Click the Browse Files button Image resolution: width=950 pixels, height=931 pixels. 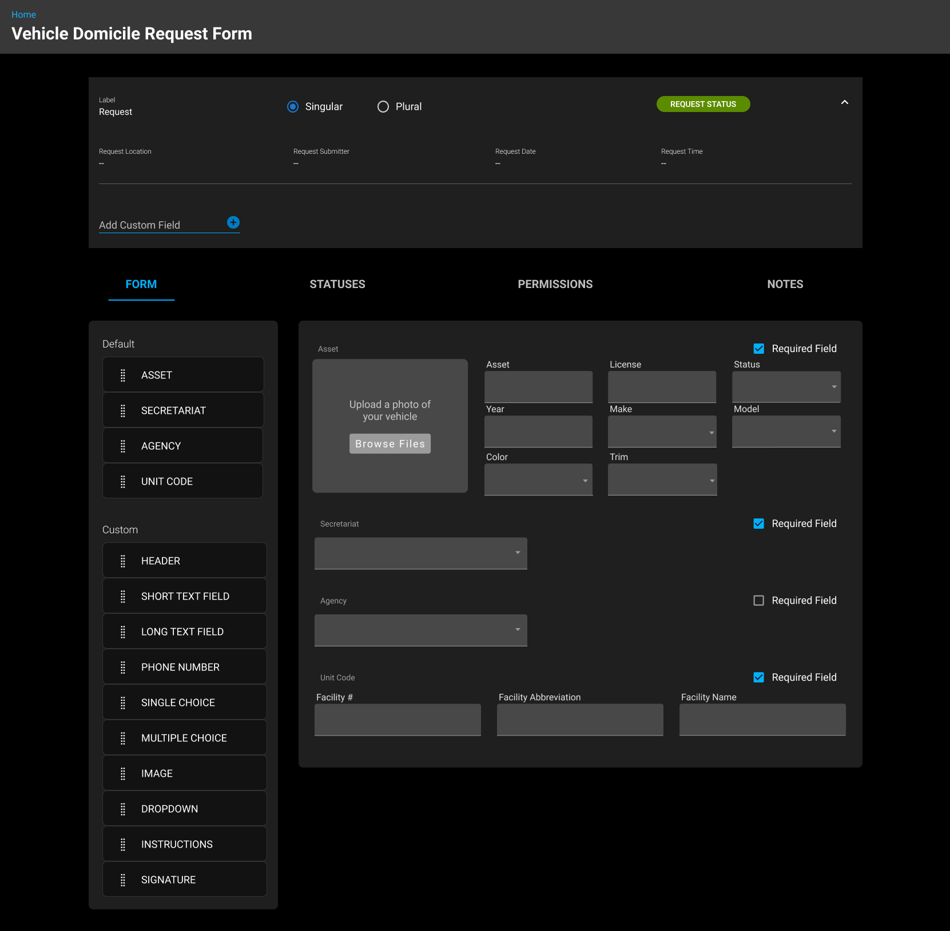coord(390,444)
